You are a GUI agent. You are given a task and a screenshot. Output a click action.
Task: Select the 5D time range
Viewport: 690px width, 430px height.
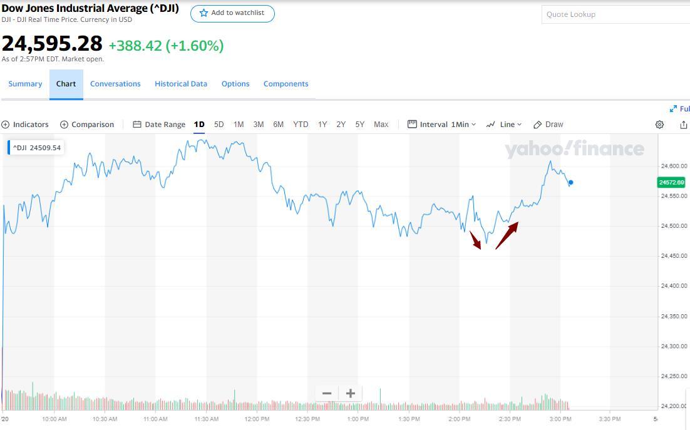click(x=219, y=125)
